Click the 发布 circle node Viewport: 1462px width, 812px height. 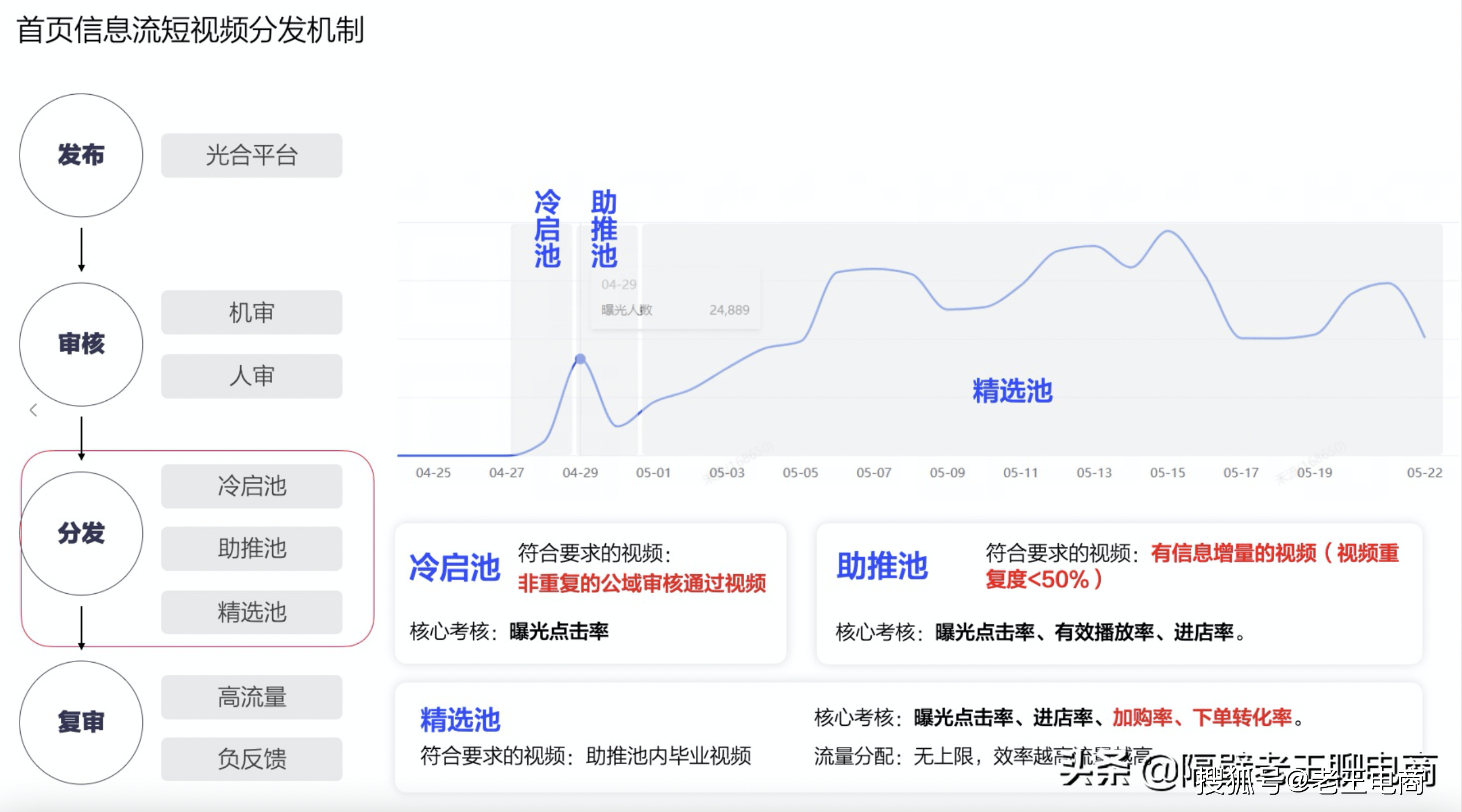81,156
